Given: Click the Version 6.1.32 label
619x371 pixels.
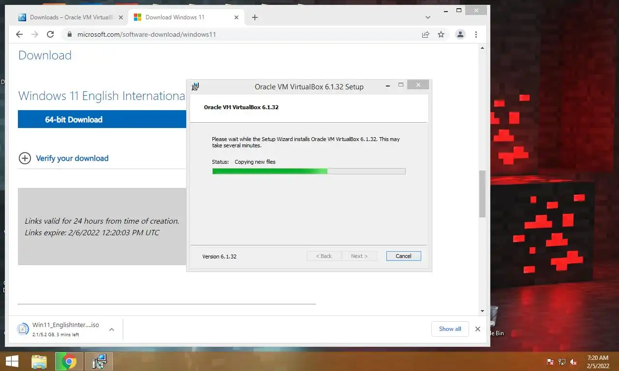Looking at the screenshot, I should 219,257.
